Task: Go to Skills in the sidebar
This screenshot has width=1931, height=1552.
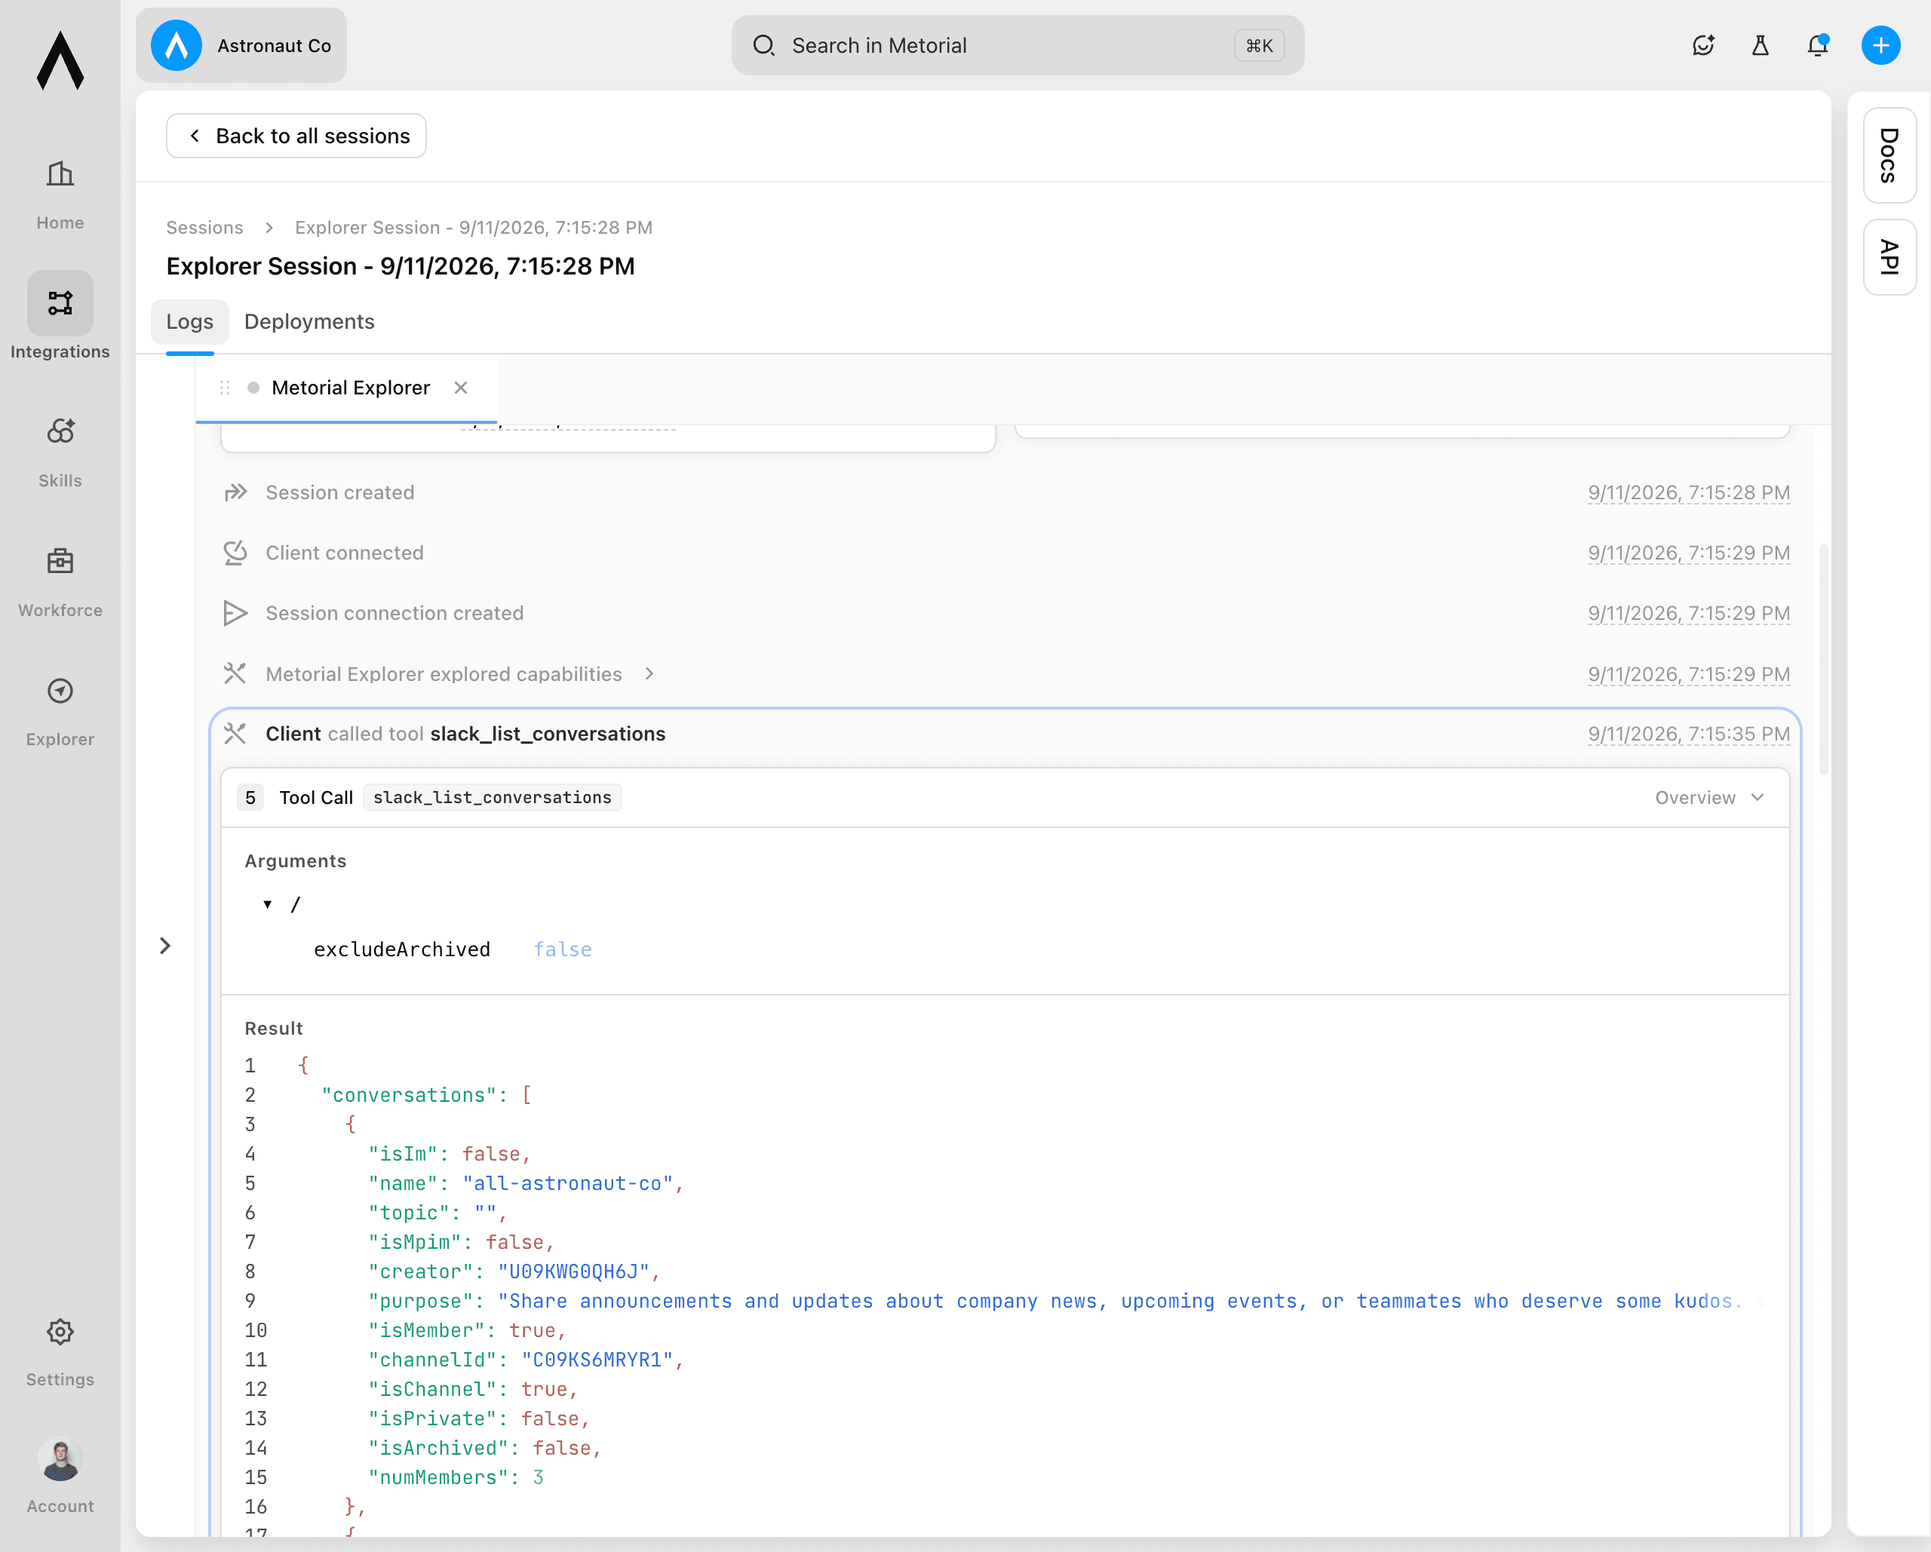Action: tap(60, 452)
